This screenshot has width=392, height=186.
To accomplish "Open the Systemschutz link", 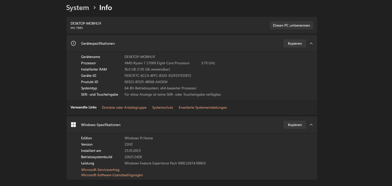I will (x=162, y=107).
